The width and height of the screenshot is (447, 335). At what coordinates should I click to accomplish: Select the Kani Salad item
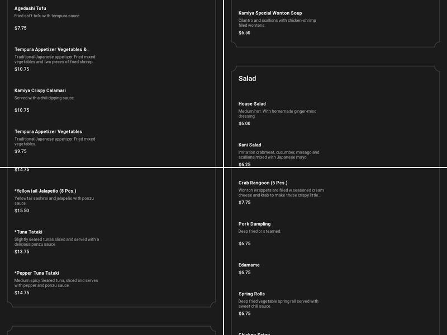(250, 145)
